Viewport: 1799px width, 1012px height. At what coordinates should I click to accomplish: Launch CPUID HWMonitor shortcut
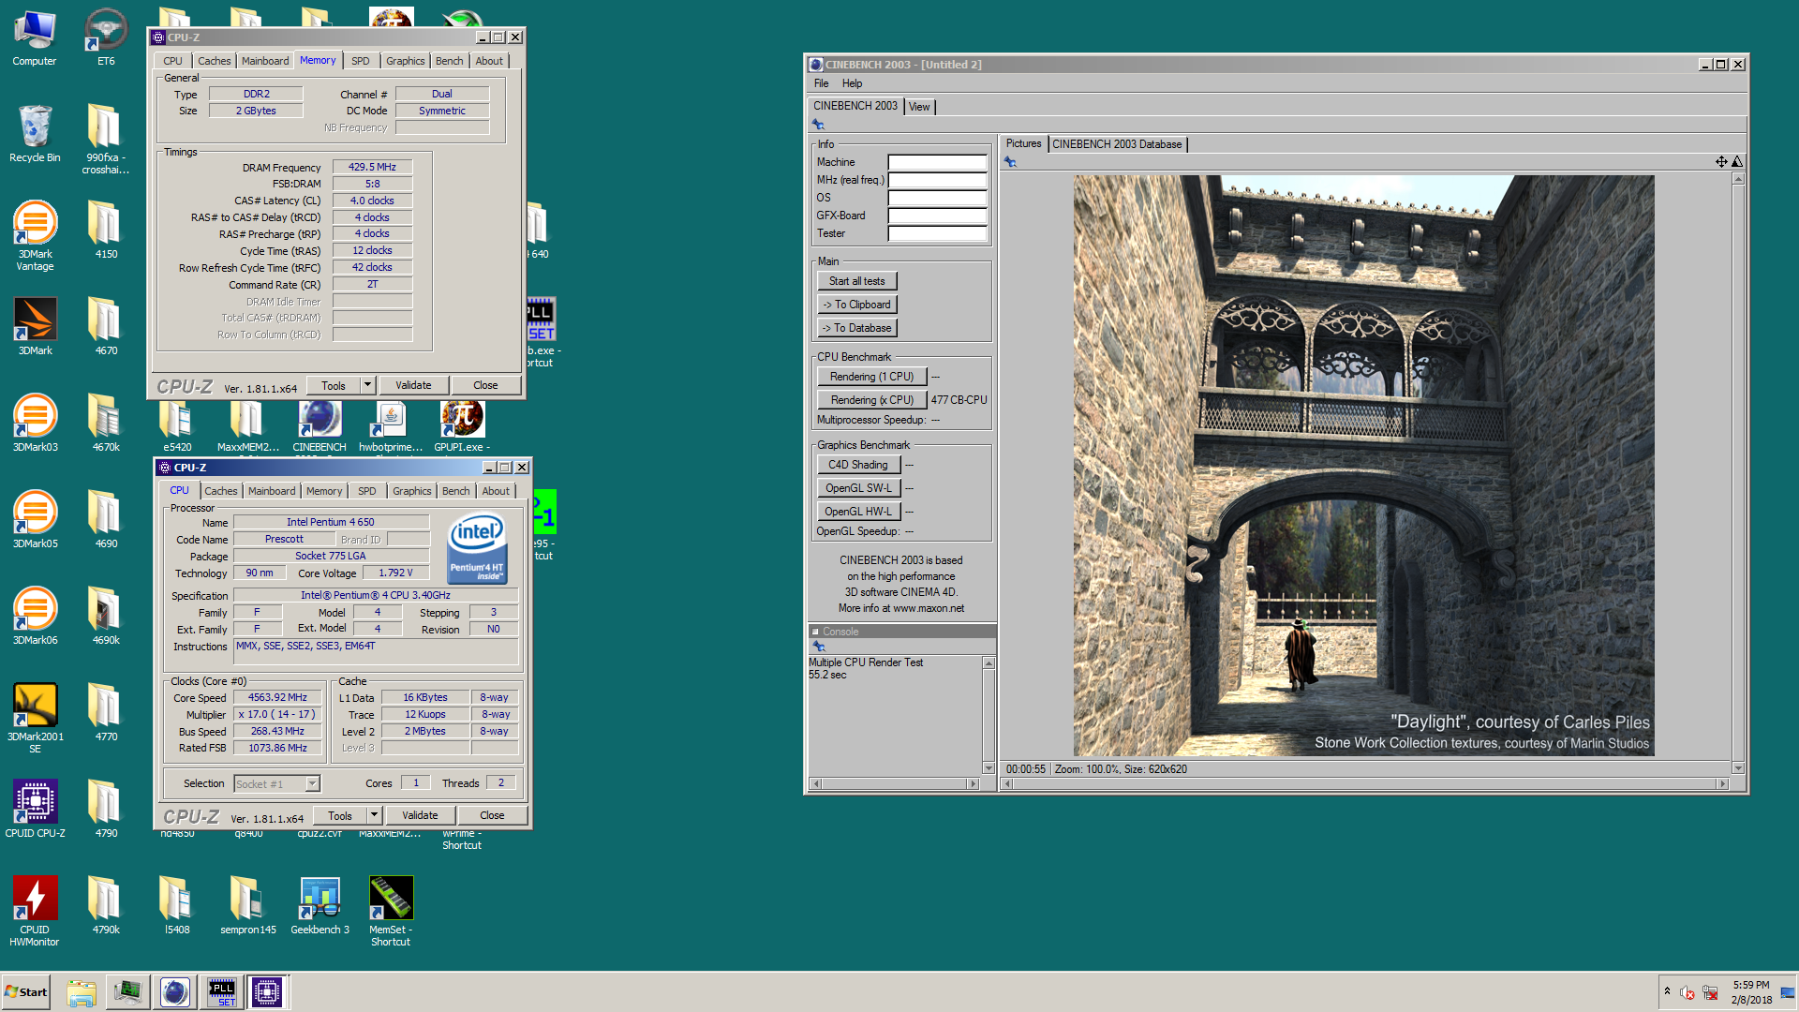pos(35,911)
